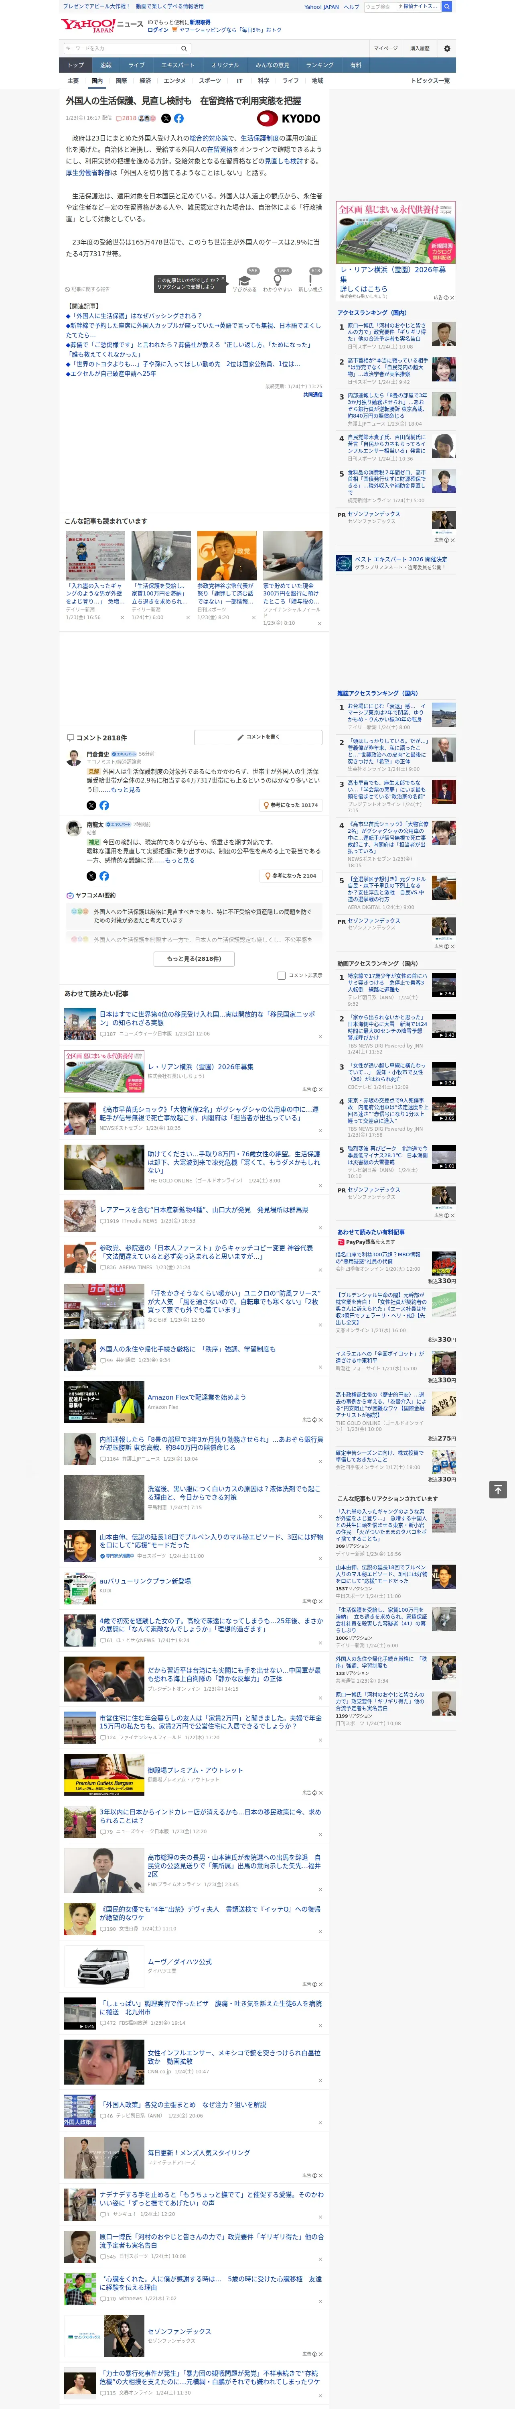This screenshot has width=515, height=2409.
Task: Open the マイページ link
Action: tap(385, 49)
